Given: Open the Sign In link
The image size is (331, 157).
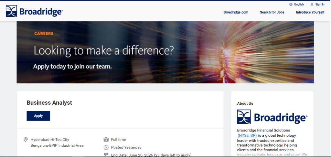Looking at the screenshot, I should 320,5.
